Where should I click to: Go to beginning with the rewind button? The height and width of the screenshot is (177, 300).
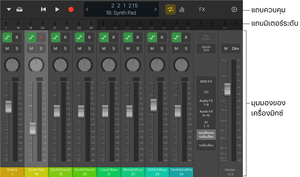pos(43,9)
